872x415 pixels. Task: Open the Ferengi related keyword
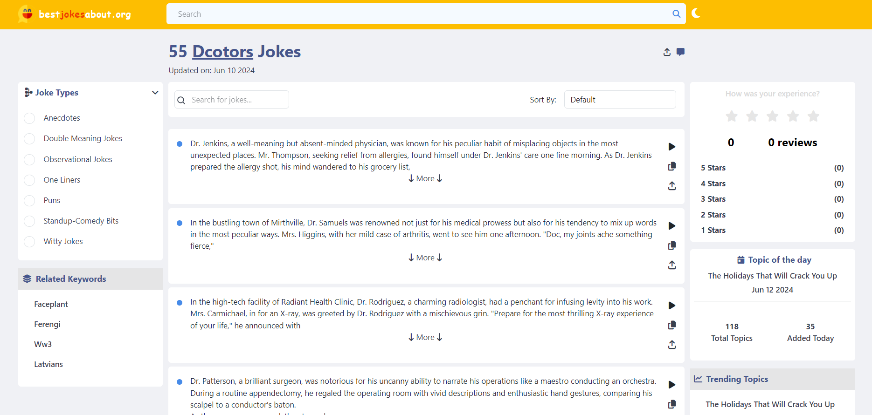(x=47, y=324)
